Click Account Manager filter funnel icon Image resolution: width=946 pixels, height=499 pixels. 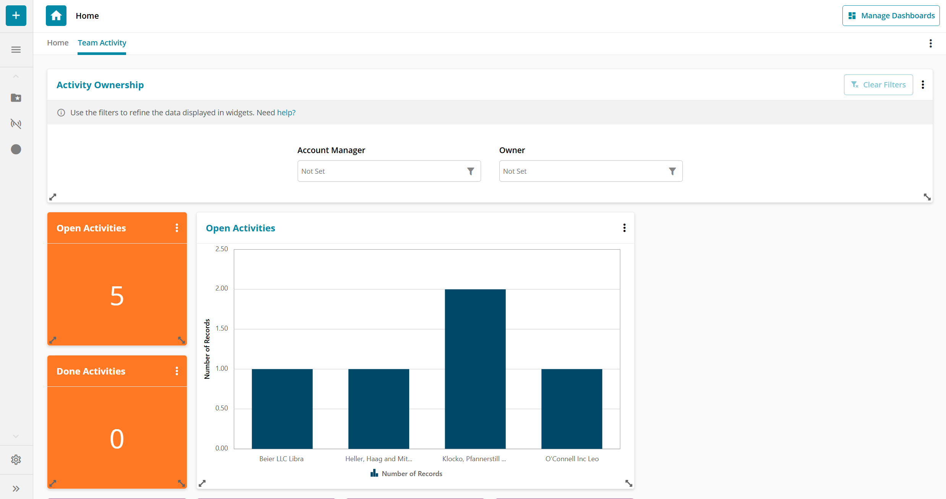471,171
